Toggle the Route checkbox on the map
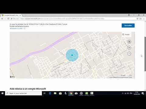Screen dimensions: 146x109 click(123, 35)
